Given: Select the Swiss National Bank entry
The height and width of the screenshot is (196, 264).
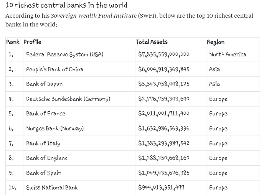Looking at the screenshot, I should [52, 188].
